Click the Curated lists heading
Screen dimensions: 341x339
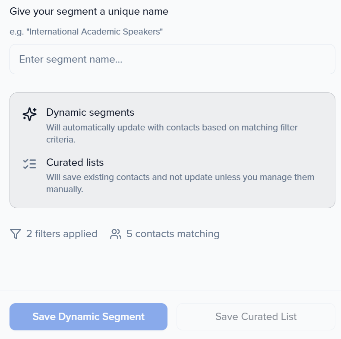(x=75, y=162)
